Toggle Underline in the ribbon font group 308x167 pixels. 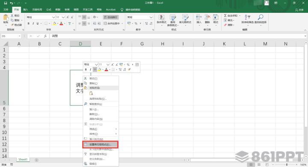point(38,24)
